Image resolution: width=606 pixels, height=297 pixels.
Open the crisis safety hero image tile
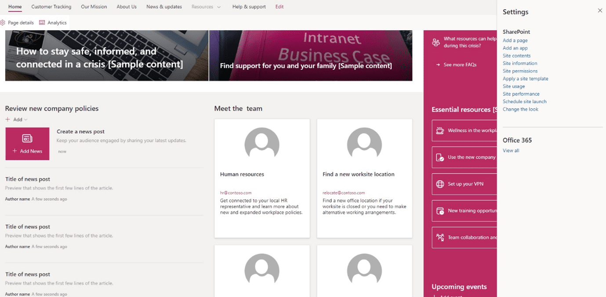pyautogui.click(x=107, y=55)
